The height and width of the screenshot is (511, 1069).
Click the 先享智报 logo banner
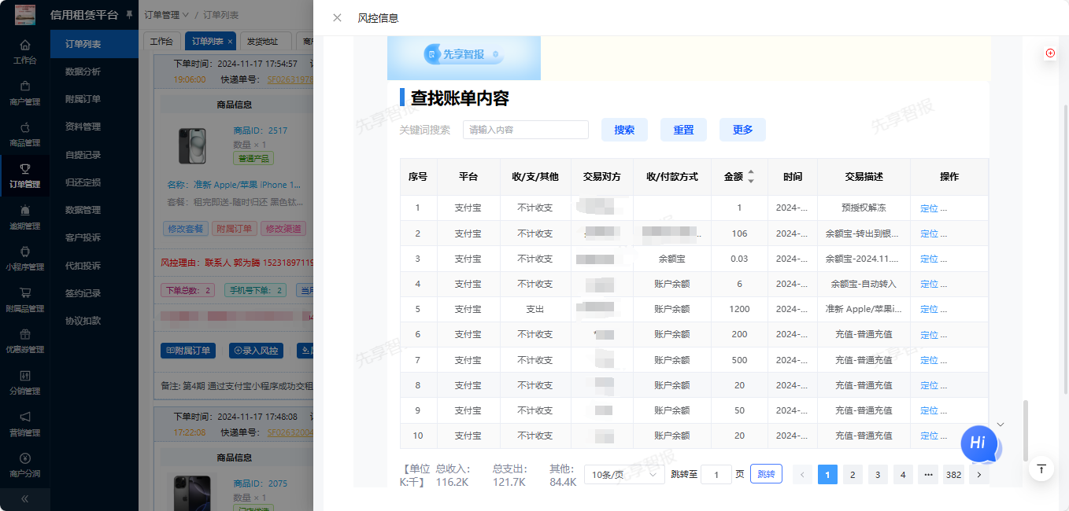point(464,54)
